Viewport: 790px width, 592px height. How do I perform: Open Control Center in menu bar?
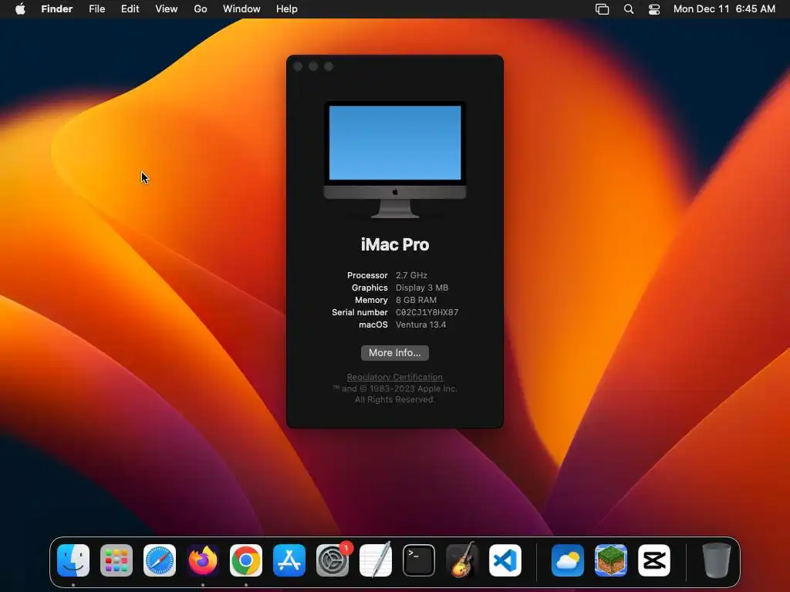point(654,8)
